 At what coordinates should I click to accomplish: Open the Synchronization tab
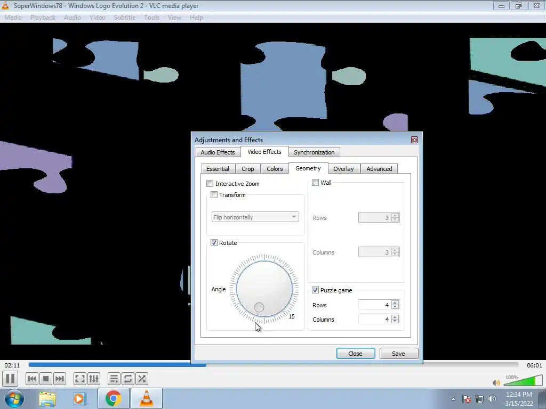314,152
